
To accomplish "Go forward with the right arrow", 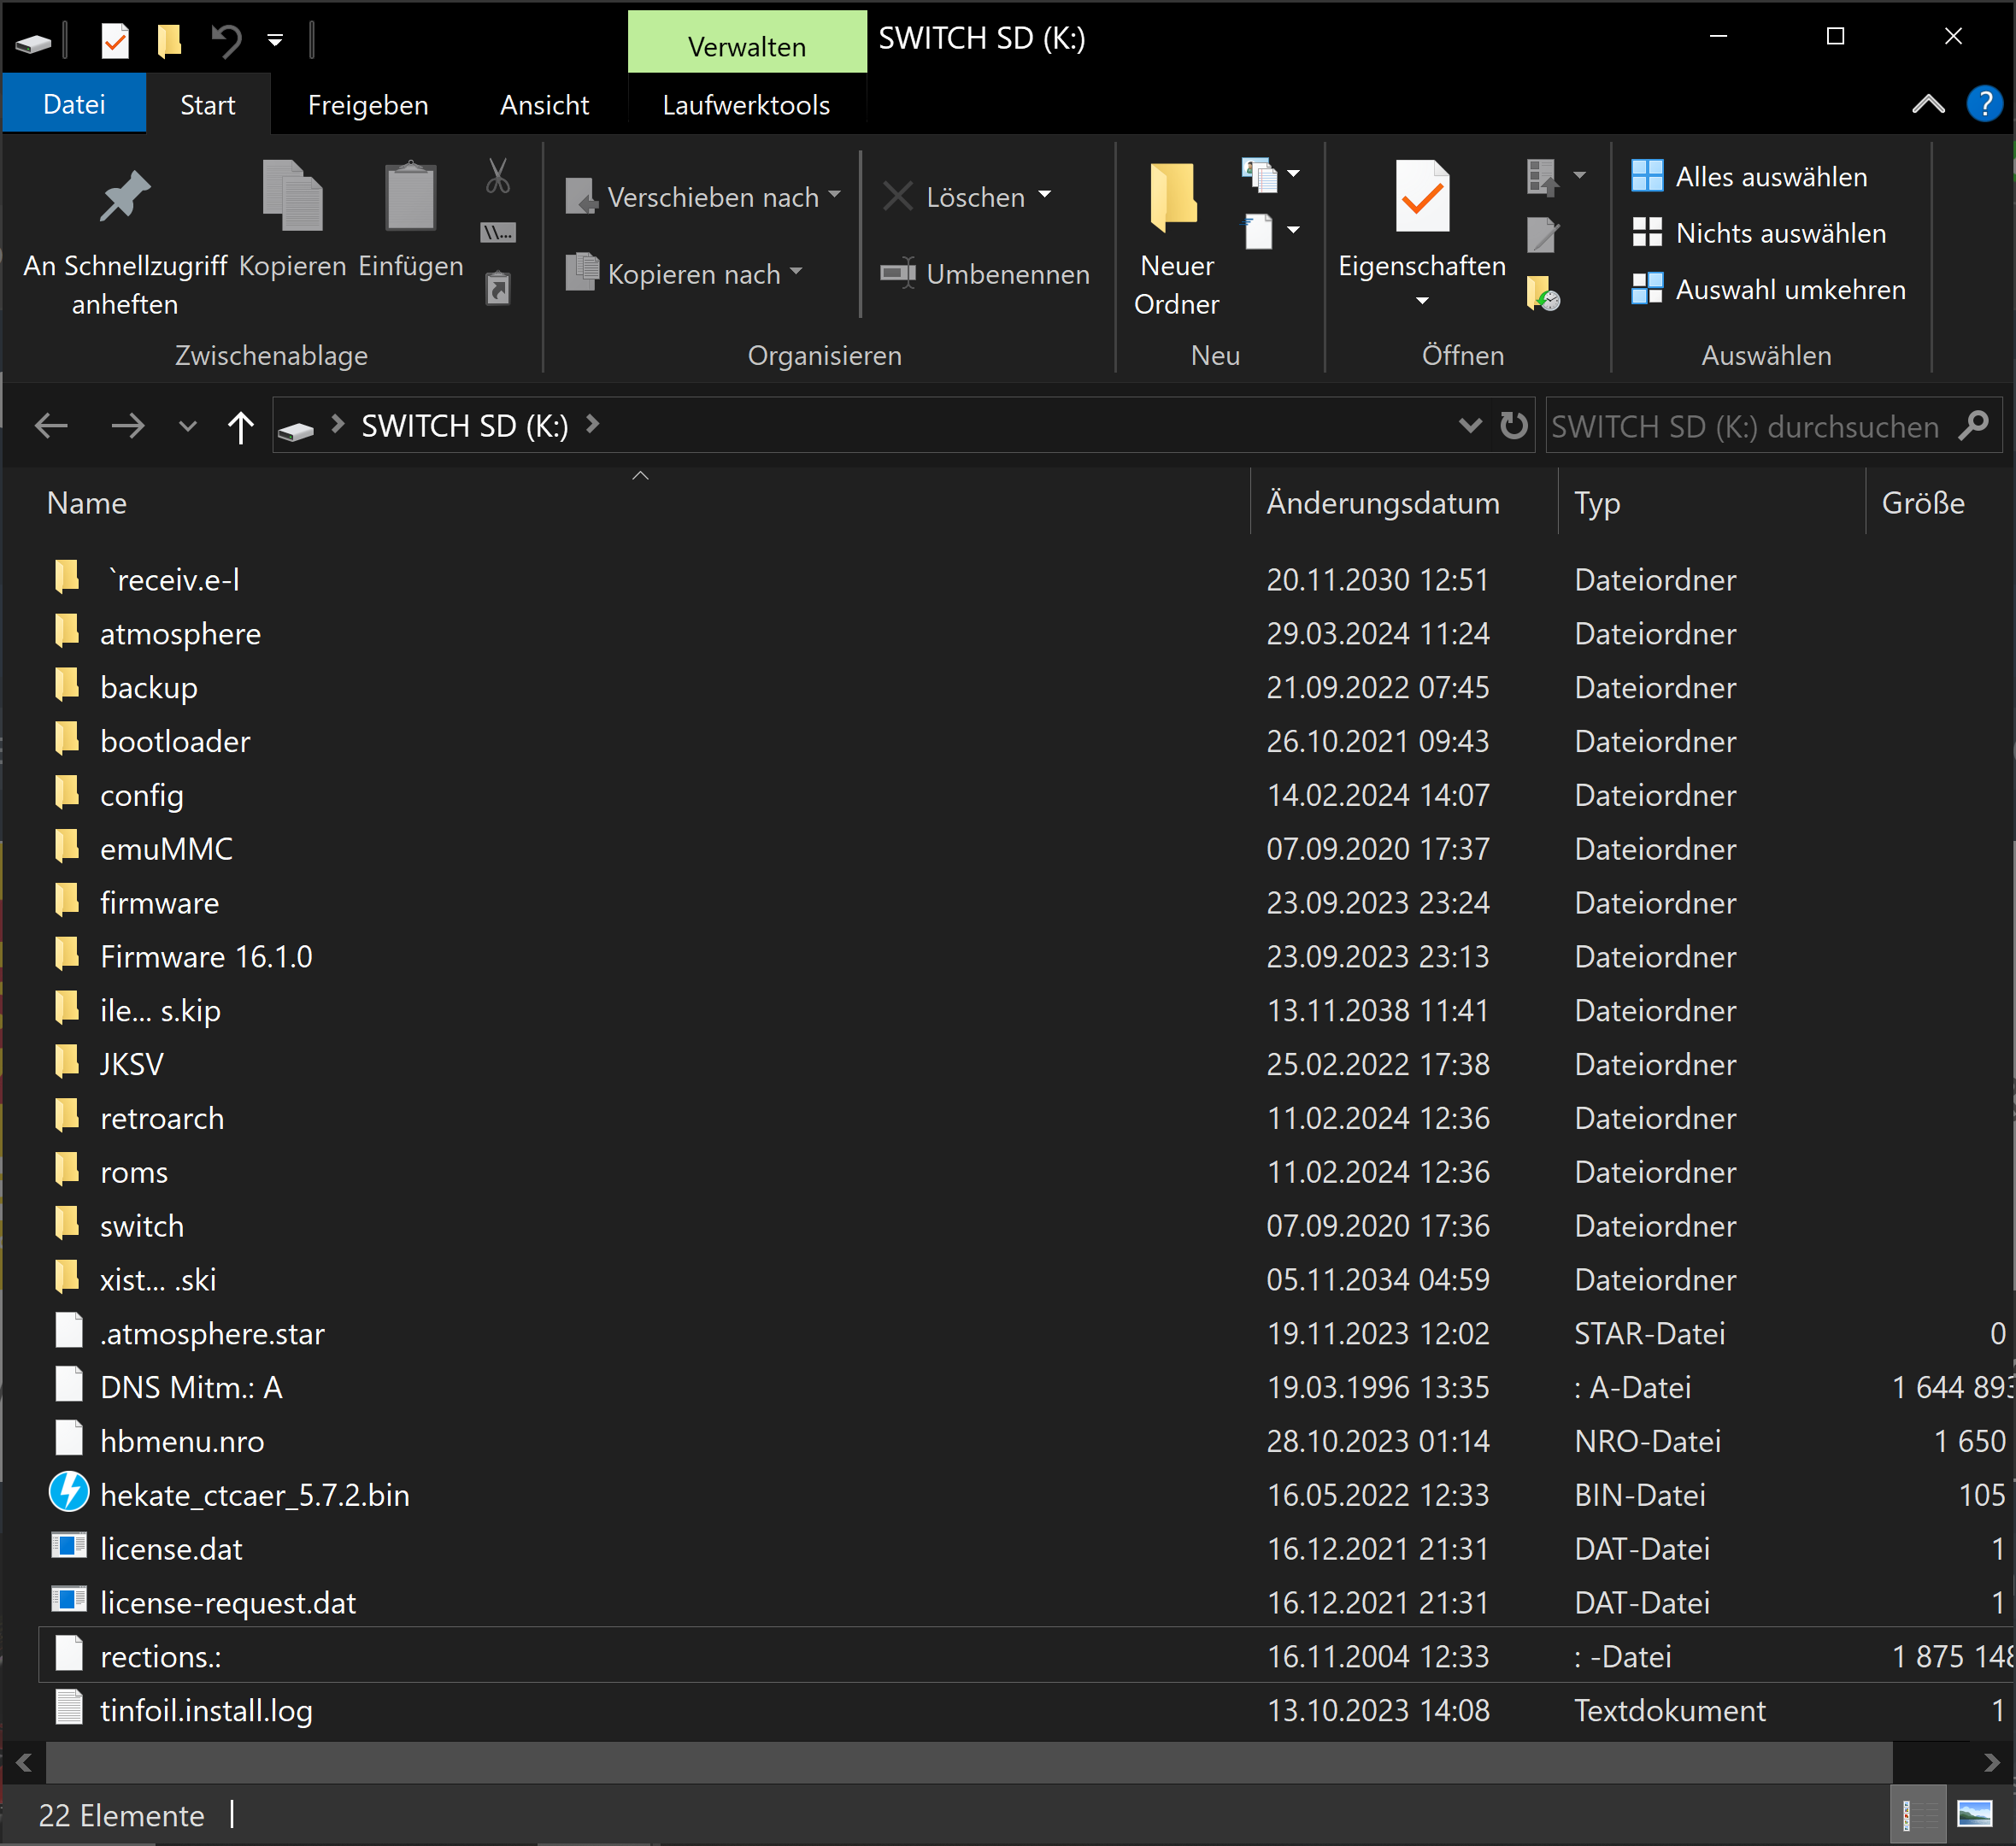I will 127,426.
